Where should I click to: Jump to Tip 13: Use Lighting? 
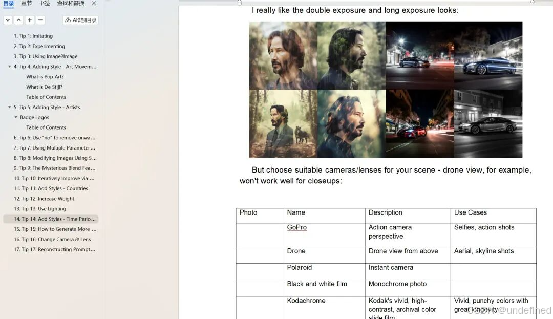click(40, 209)
